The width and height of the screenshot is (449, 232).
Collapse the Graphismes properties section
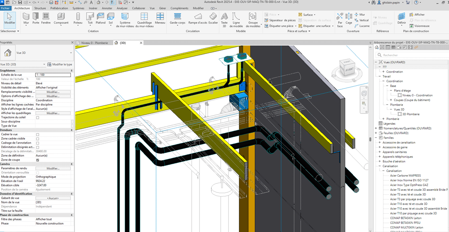[x=71, y=70]
